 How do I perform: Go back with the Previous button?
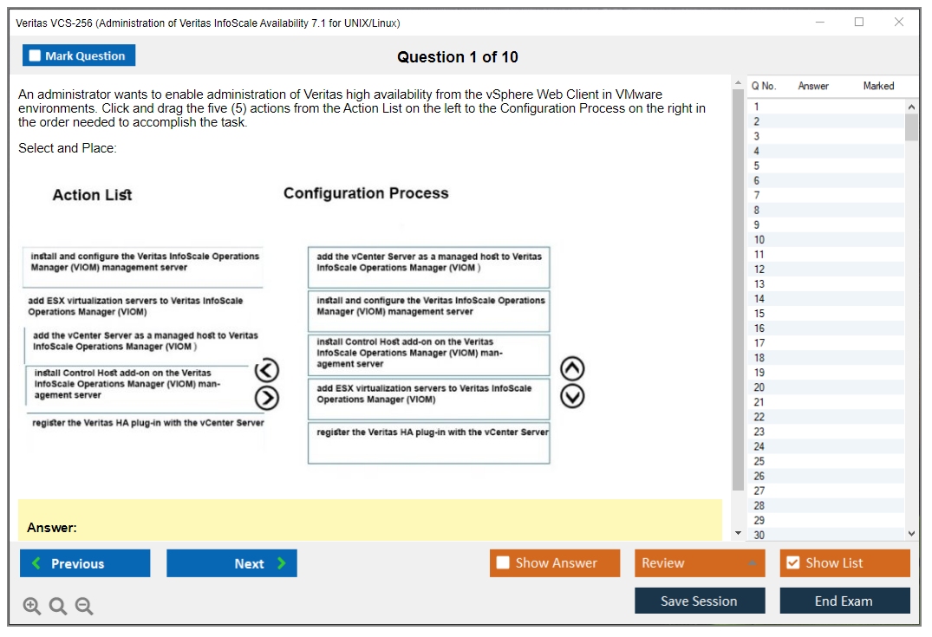(x=85, y=563)
